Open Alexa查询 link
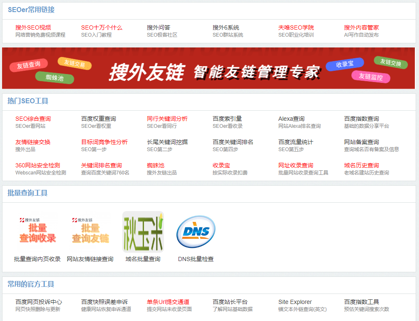Screen dimensions: 419x321 point(292,119)
